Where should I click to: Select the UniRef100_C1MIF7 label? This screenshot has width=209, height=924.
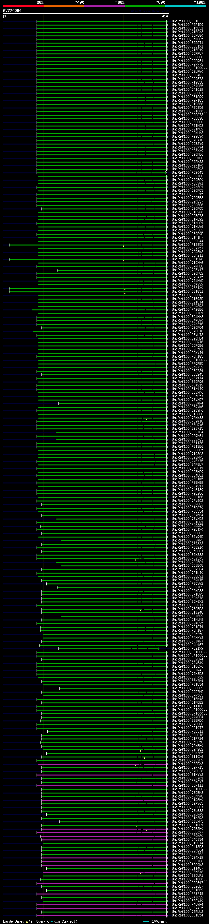[x=187, y=237]
